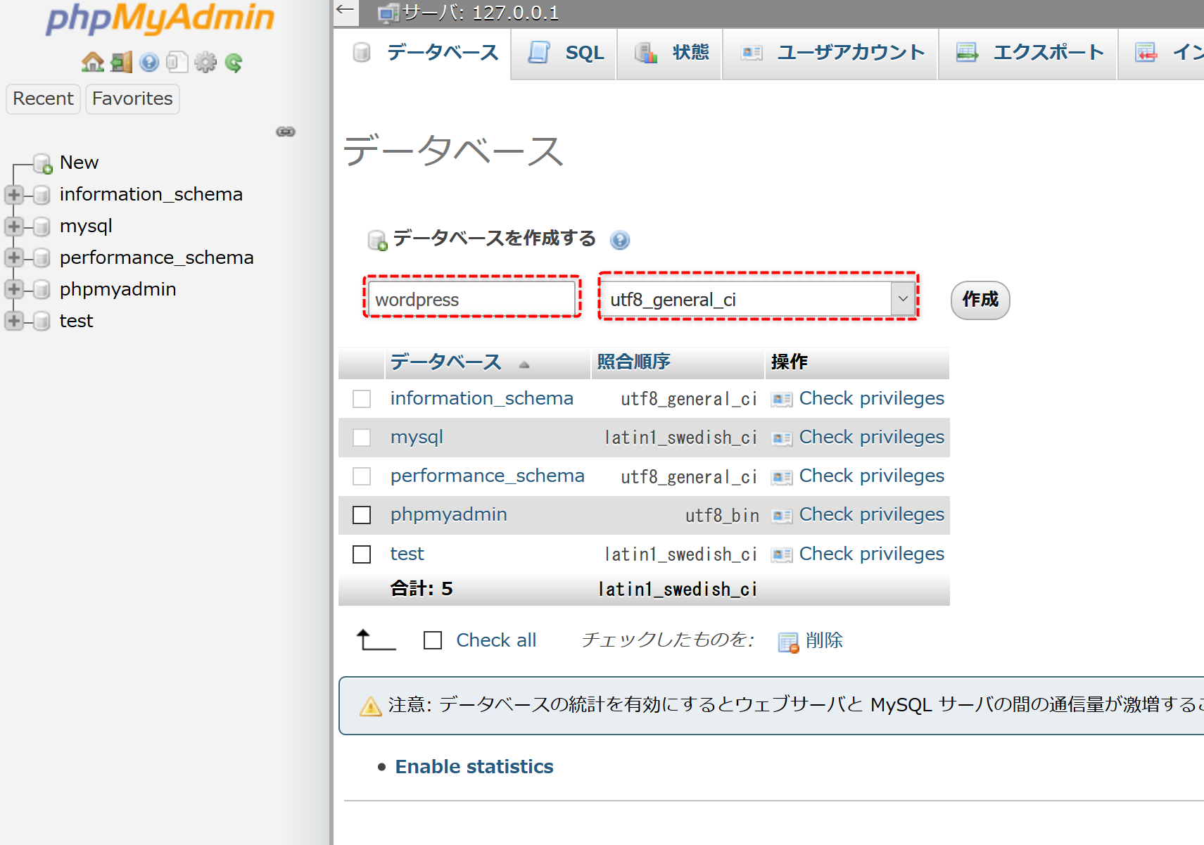The image size is (1204, 845).
Task: Tick the performance_schema row checkbox
Action: tap(362, 476)
